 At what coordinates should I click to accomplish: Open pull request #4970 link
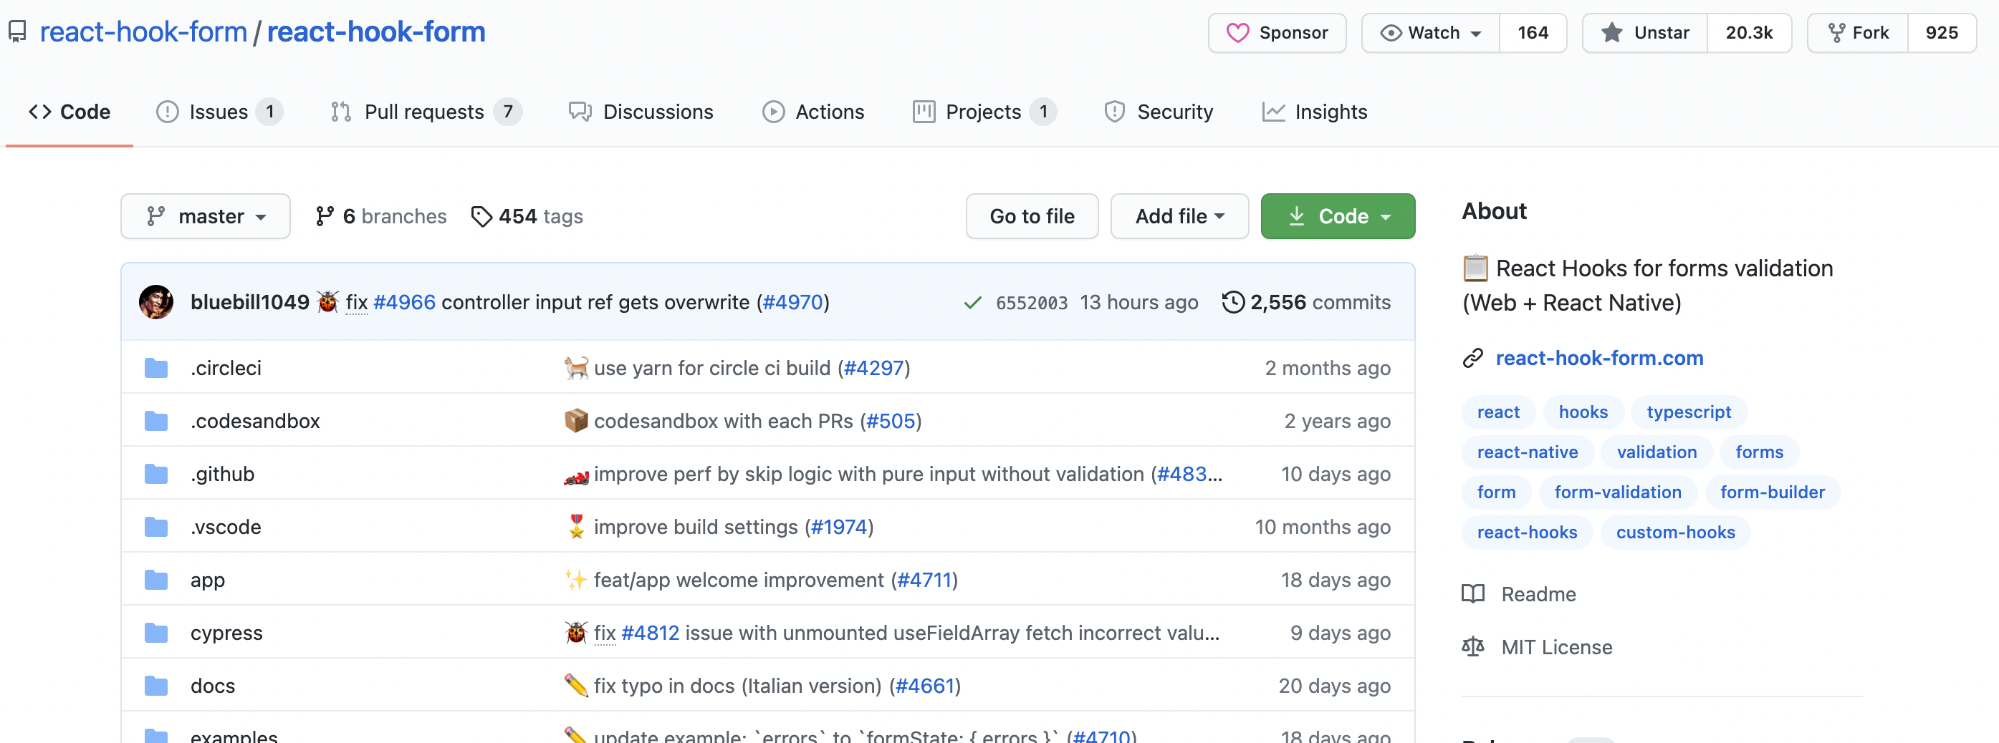(793, 301)
